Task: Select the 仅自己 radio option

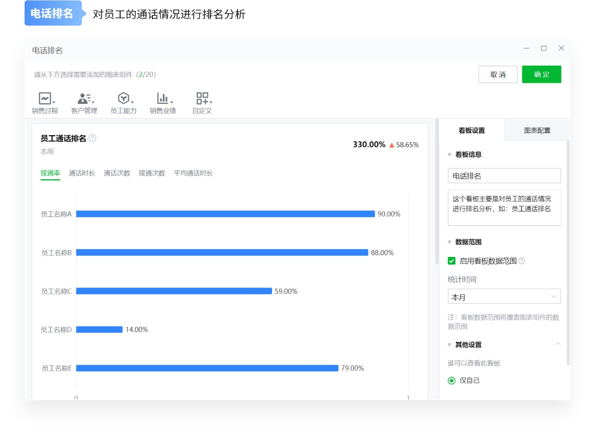Action: 451,380
